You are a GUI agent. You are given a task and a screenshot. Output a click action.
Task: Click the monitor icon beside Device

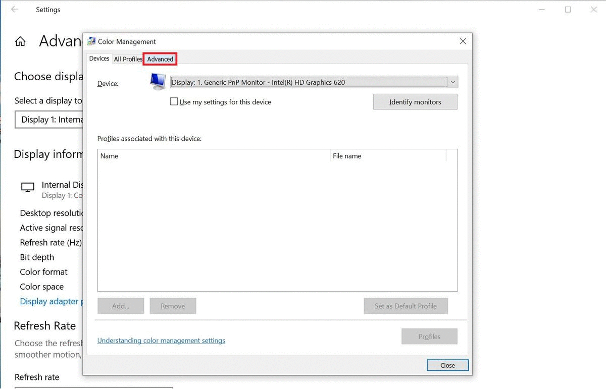[x=158, y=81]
